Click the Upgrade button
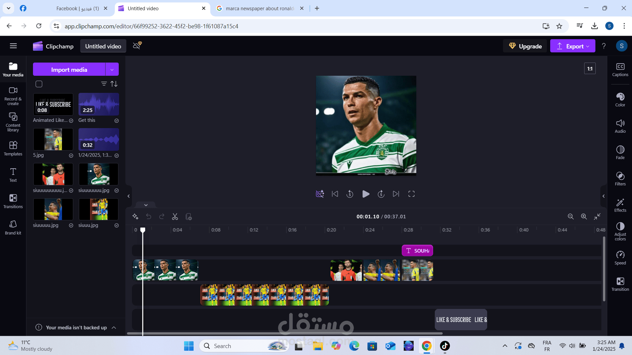 pos(525,46)
